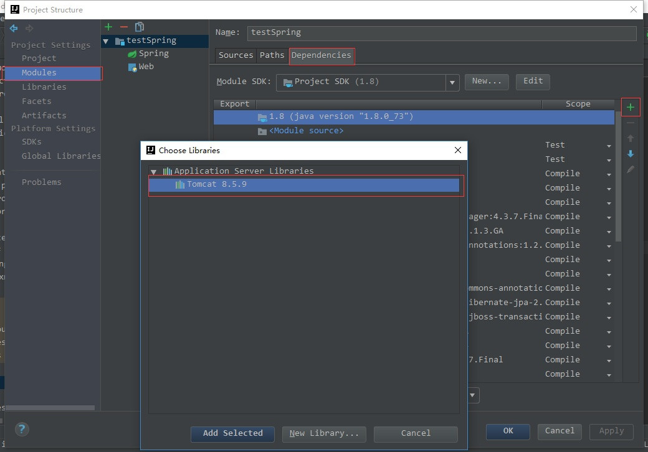Click the New Library... button
This screenshot has height=452, width=648.
[x=324, y=433]
